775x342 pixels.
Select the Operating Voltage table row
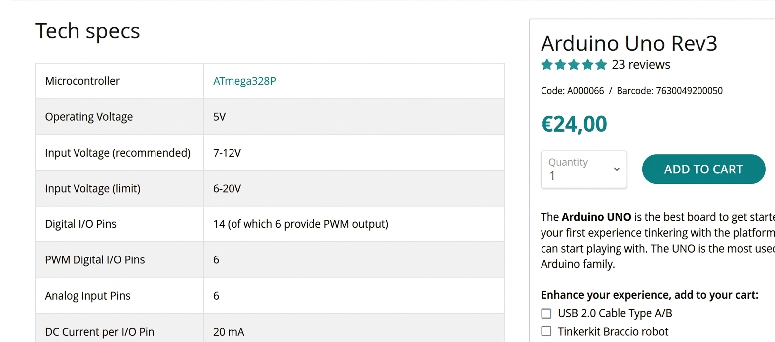[x=270, y=117]
